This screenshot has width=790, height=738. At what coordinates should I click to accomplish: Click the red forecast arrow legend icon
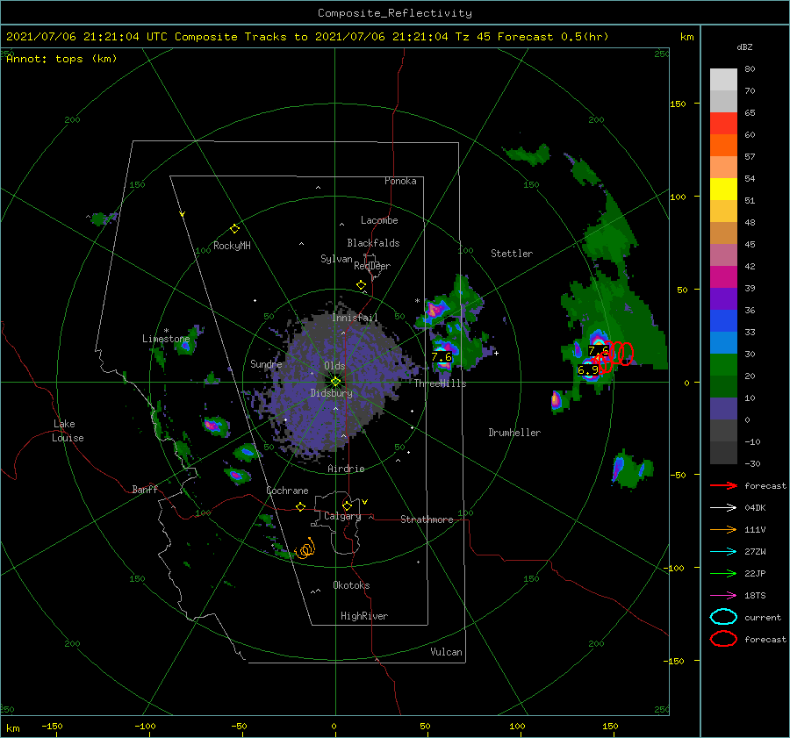click(x=723, y=485)
